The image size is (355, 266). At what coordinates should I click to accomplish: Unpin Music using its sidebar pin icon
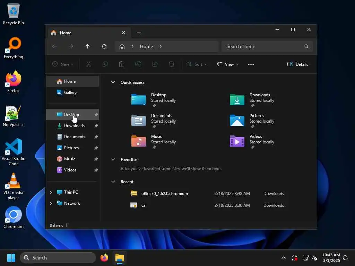point(96,159)
